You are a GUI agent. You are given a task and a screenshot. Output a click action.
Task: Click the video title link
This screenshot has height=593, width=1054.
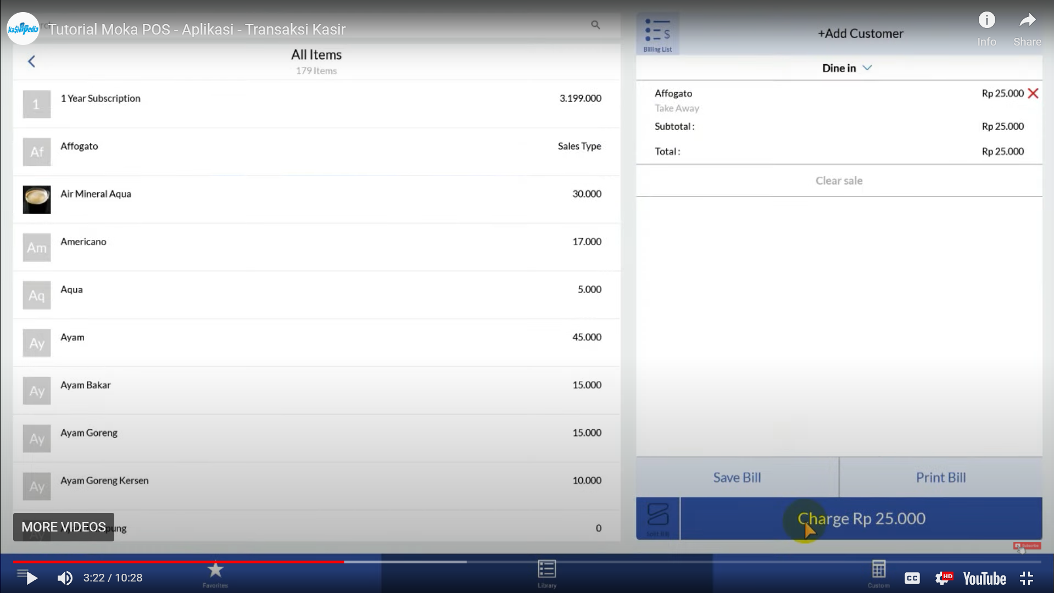197,30
